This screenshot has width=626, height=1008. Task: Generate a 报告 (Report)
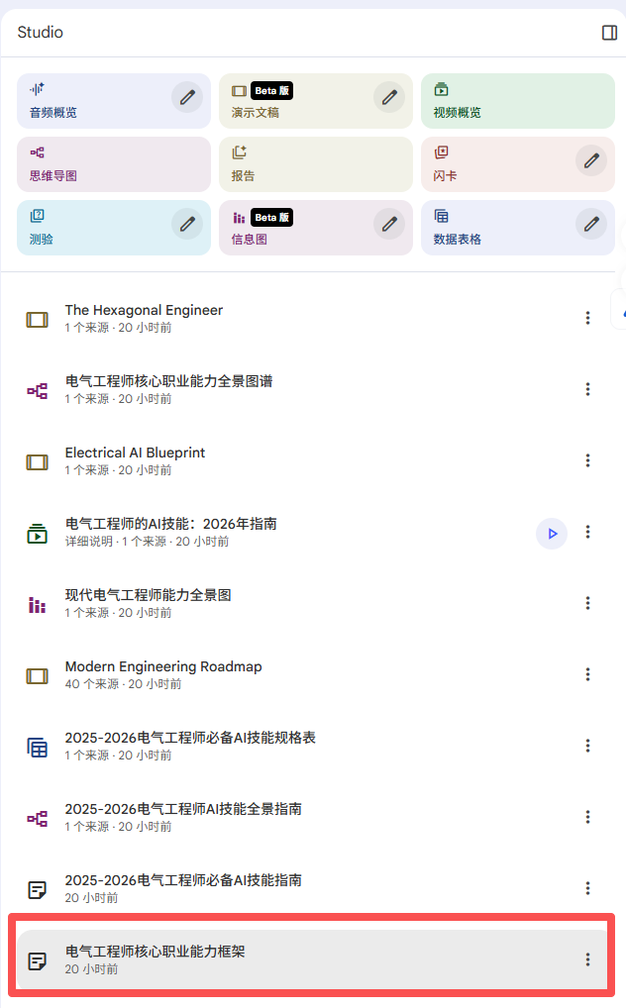coord(316,164)
